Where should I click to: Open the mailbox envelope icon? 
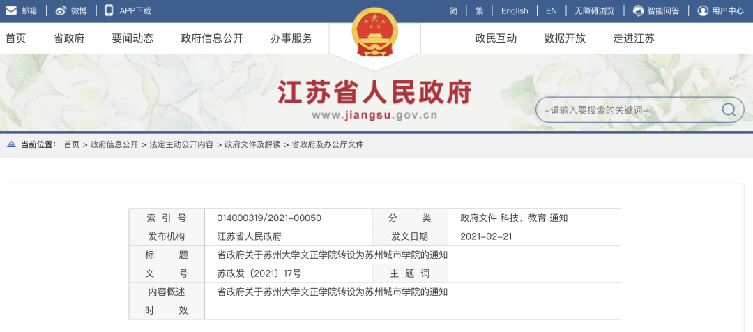(10, 10)
